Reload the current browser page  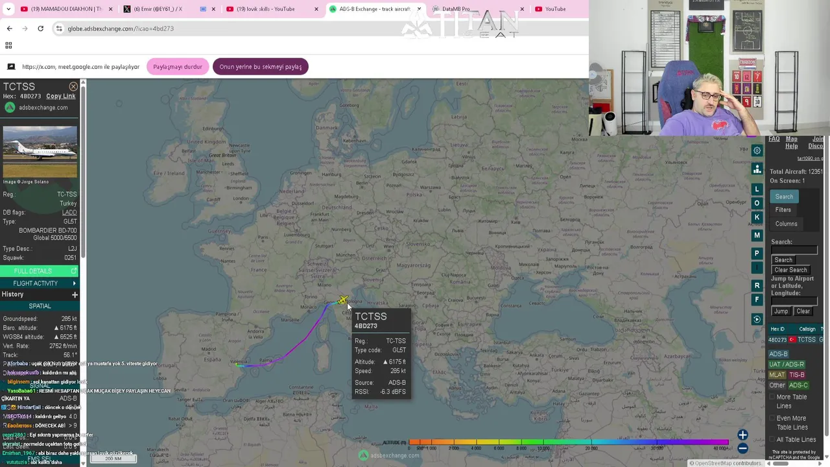click(40, 29)
